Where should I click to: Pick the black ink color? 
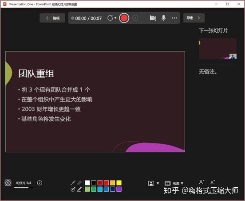click(94, 183)
